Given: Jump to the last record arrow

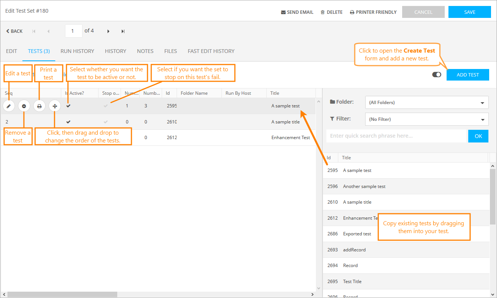Looking at the screenshot, I should (123, 31).
